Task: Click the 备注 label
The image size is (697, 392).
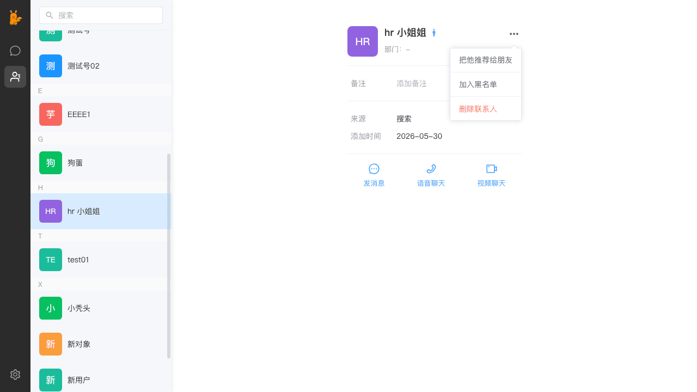Action: point(358,83)
